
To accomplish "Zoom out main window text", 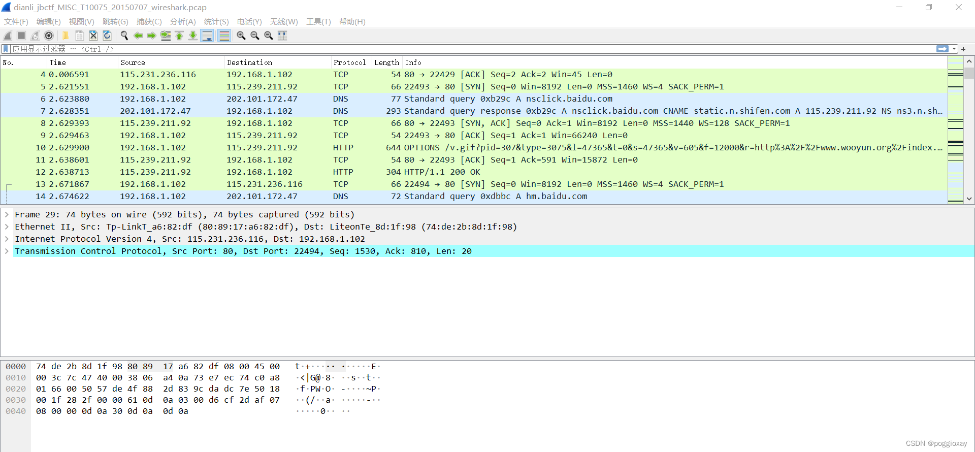I will 255,36.
